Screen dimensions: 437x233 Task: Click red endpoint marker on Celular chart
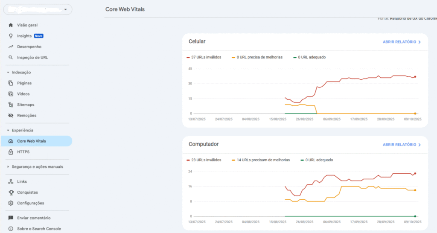(415, 77)
